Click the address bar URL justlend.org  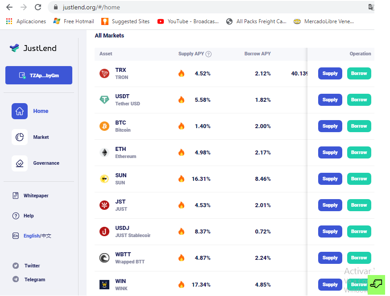[x=91, y=7]
